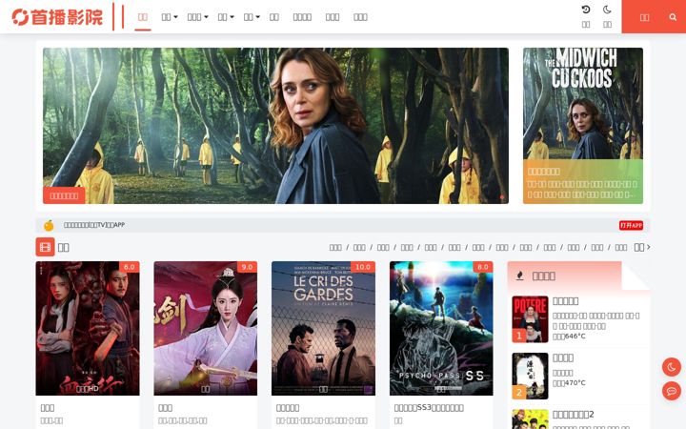Screen dimensions: 686x429
Task: Click the 9.0 score badge
Action: pyautogui.click(x=247, y=267)
